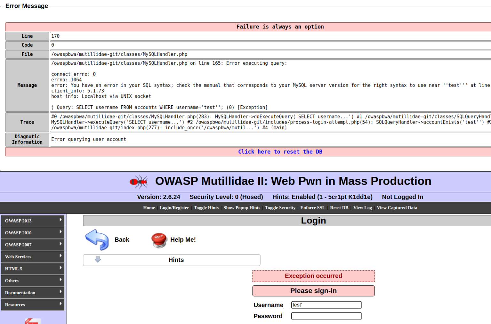Click the Username input field
491x324 pixels.
[x=326, y=305]
